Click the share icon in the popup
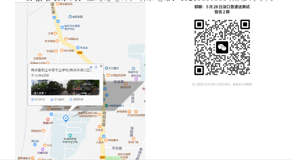Image resolution: width=291 pixels, height=160 pixels. click(96, 67)
